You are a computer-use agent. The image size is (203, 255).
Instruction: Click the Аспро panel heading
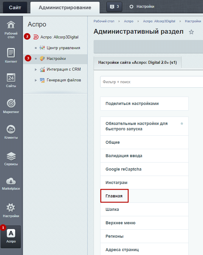tap(37, 24)
